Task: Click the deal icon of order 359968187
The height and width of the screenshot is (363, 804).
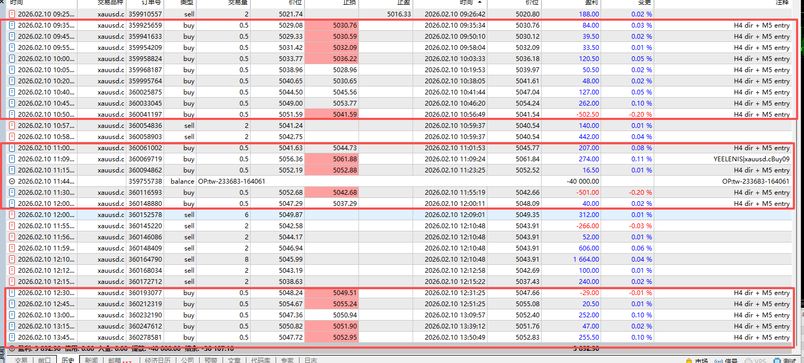Action: 12,70
